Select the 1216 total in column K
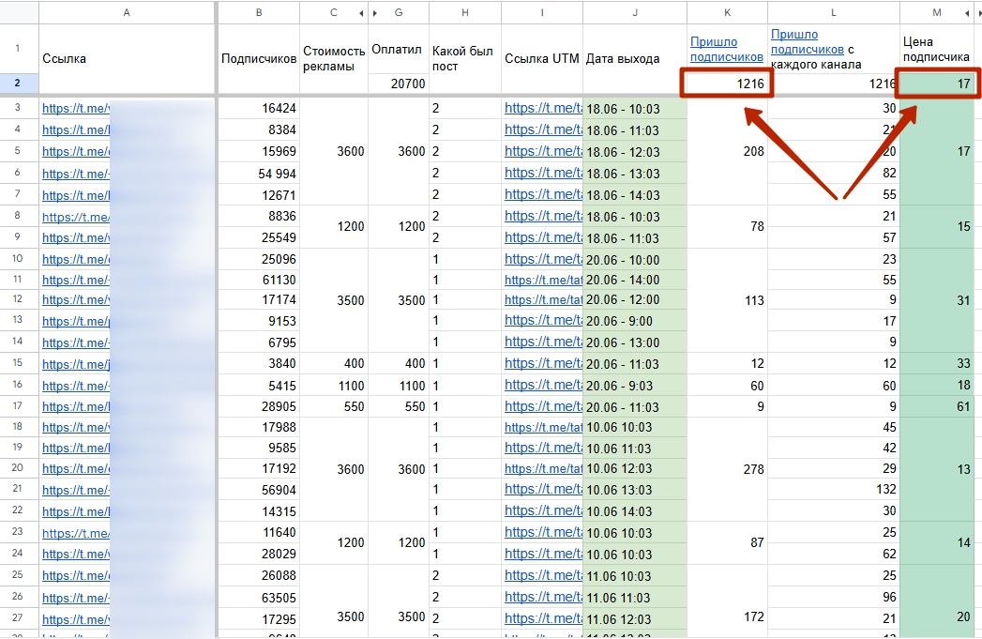Image resolution: width=982 pixels, height=639 pixels. coord(727,84)
